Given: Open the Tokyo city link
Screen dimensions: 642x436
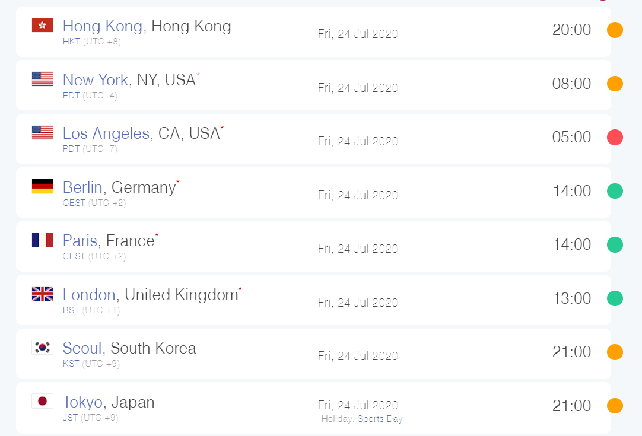Looking at the screenshot, I should [x=82, y=402].
